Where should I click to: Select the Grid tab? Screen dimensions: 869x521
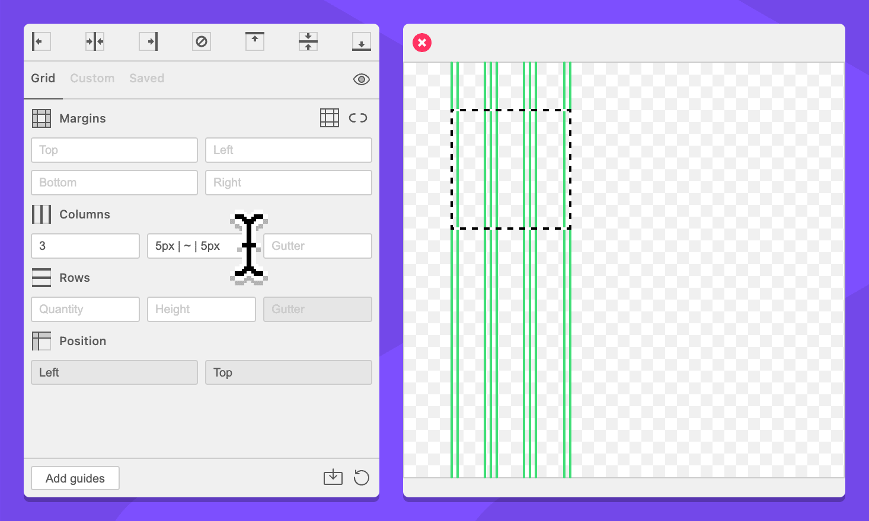43,78
